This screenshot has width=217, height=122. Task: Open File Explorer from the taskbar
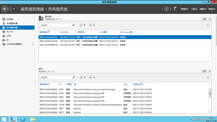coord(33,119)
